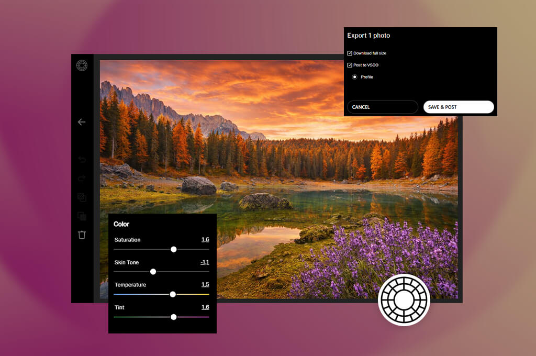Toggle the Post to VSCO checkbox
The width and height of the screenshot is (536, 356).
tap(349, 65)
